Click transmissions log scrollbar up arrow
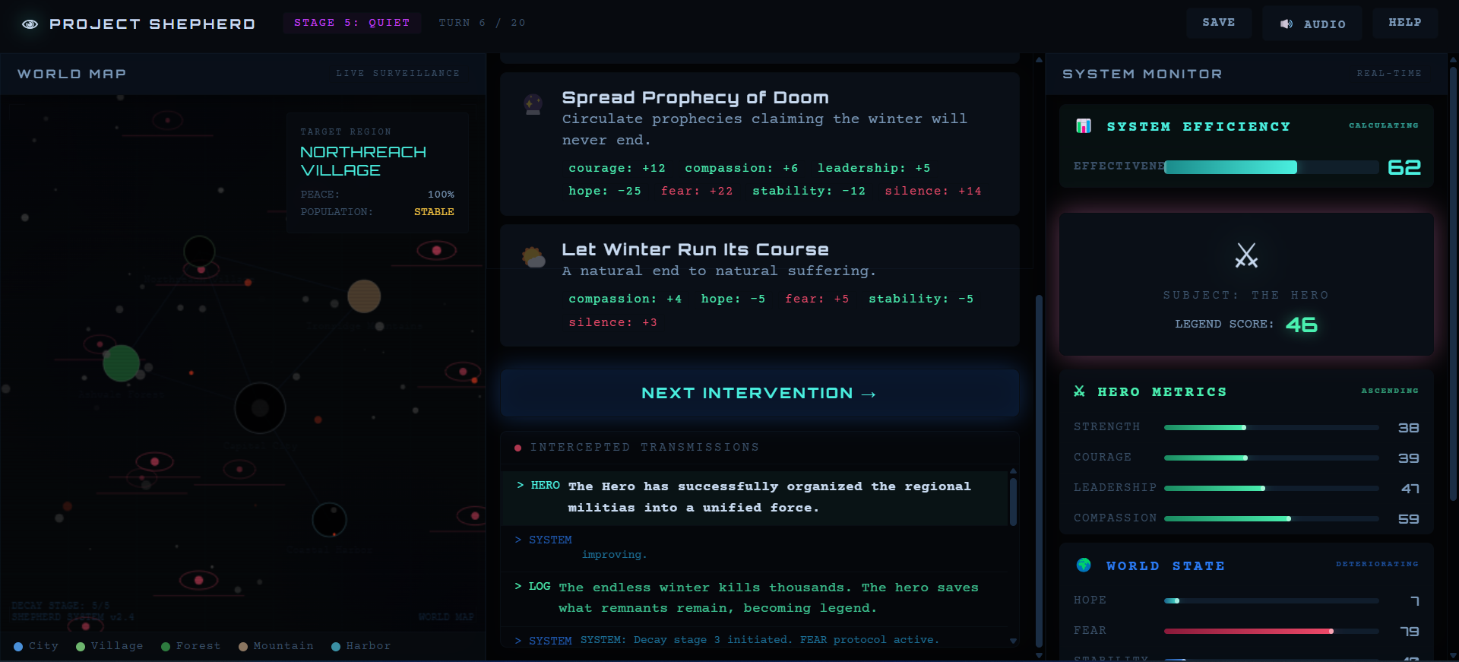This screenshot has width=1459, height=662. pos(1013,470)
